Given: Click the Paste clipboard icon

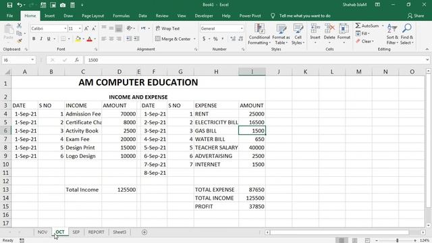Looking at the screenshot, I should point(9,29).
